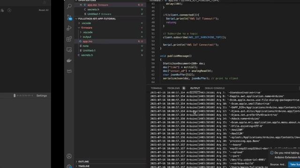Click the serializeJson line 63

pyautogui.click(x=201, y=78)
